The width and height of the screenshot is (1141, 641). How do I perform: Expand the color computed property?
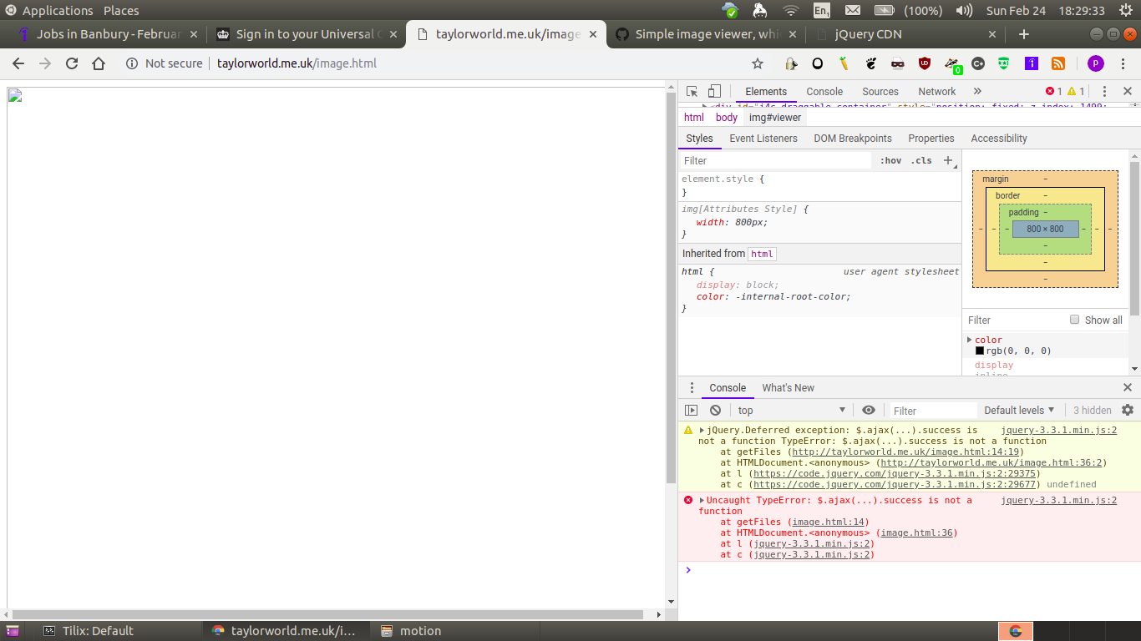point(969,340)
